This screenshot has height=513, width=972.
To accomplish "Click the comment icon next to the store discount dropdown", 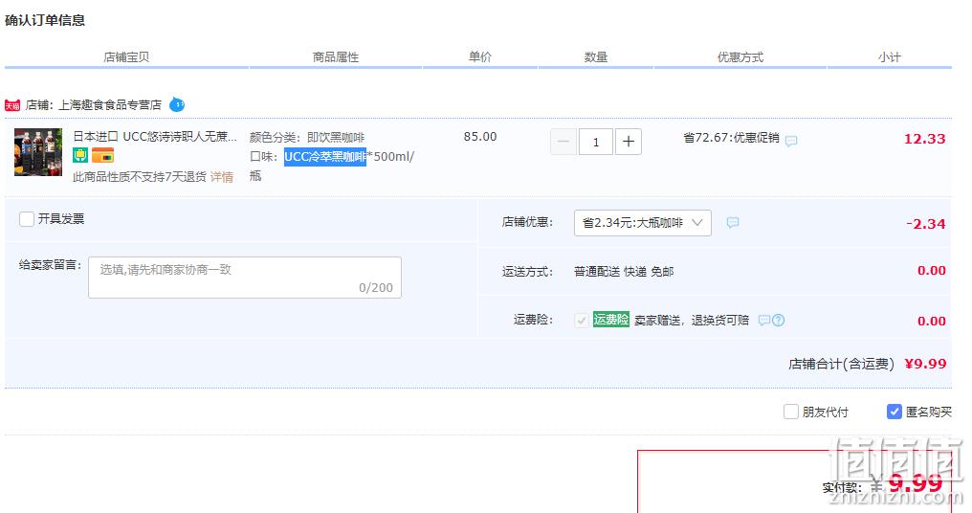I will (x=733, y=223).
